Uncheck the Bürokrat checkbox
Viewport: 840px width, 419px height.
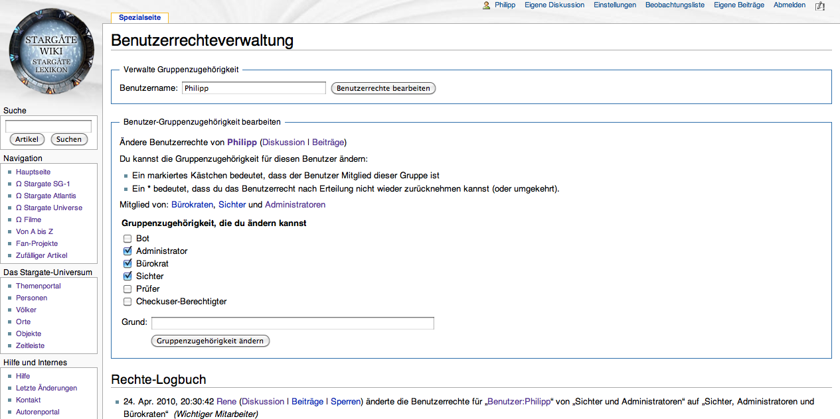click(127, 264)
